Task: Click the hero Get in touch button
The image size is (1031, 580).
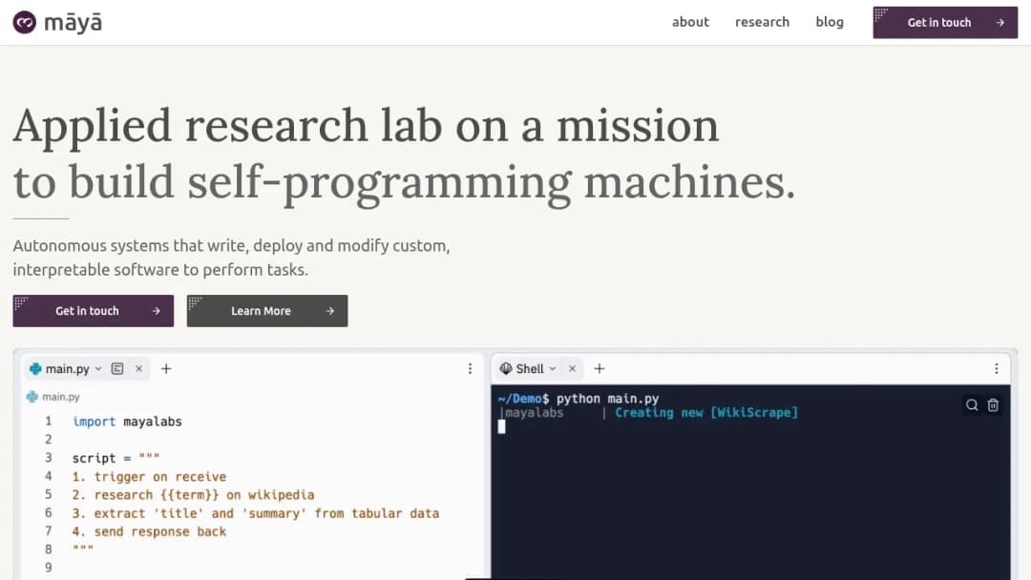Action: point(94,311)
